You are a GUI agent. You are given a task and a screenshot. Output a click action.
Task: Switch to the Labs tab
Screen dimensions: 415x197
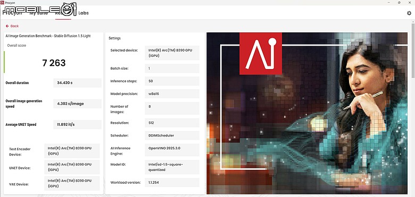(84, 13)
